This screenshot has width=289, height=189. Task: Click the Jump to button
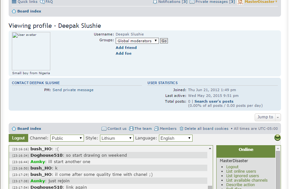pyautogui.click(x=265, y=117)
